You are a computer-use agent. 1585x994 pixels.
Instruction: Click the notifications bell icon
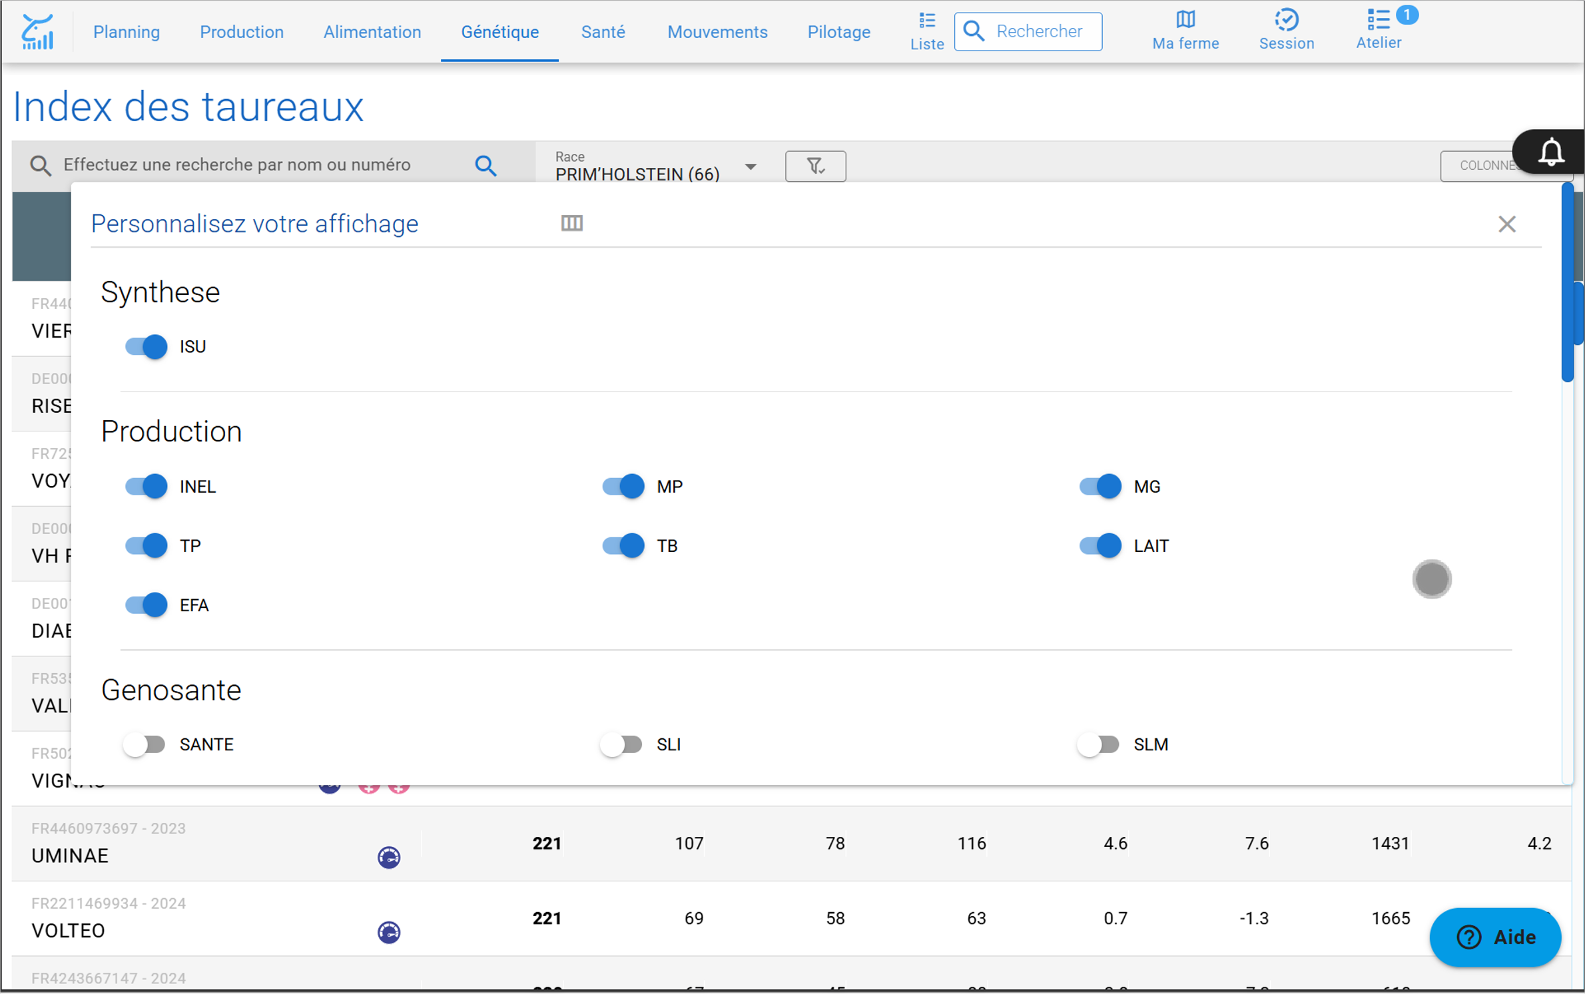point(1551,152)
